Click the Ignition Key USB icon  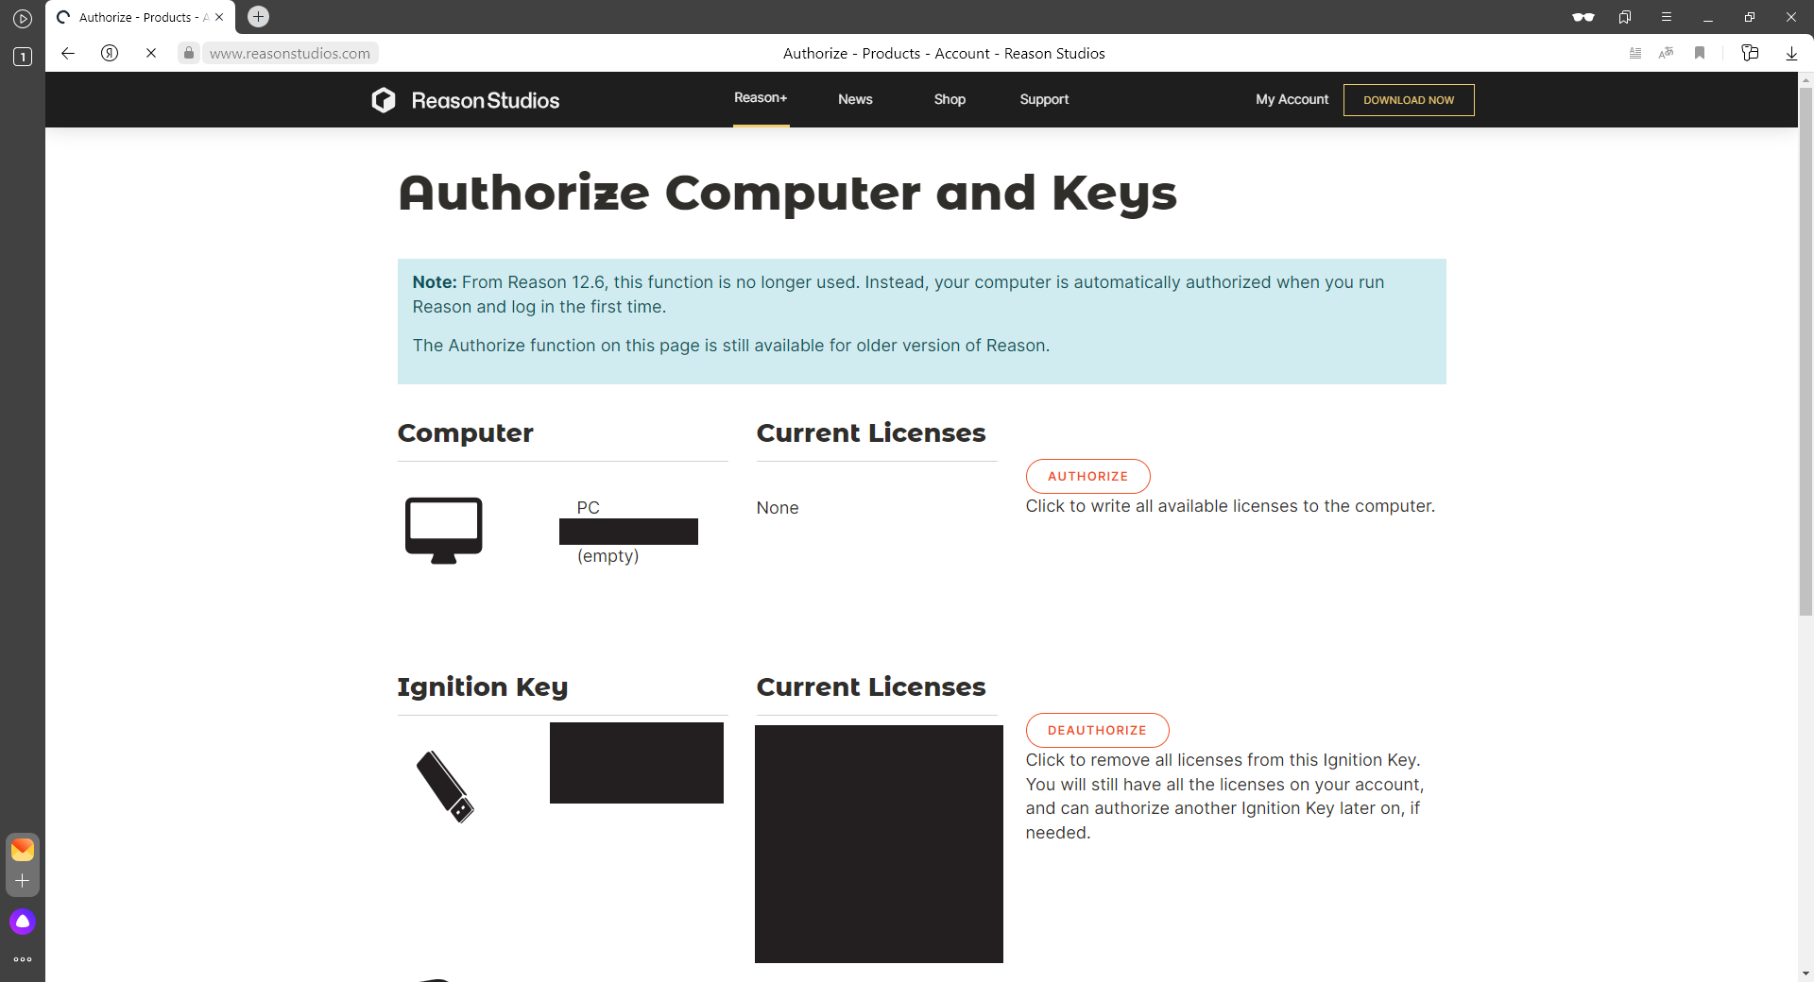point(445,787)
